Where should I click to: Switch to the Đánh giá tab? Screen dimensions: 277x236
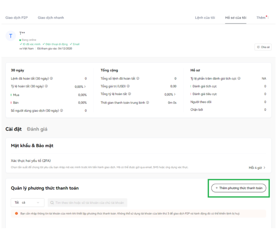pyautogui.click(x=37, y=129)
